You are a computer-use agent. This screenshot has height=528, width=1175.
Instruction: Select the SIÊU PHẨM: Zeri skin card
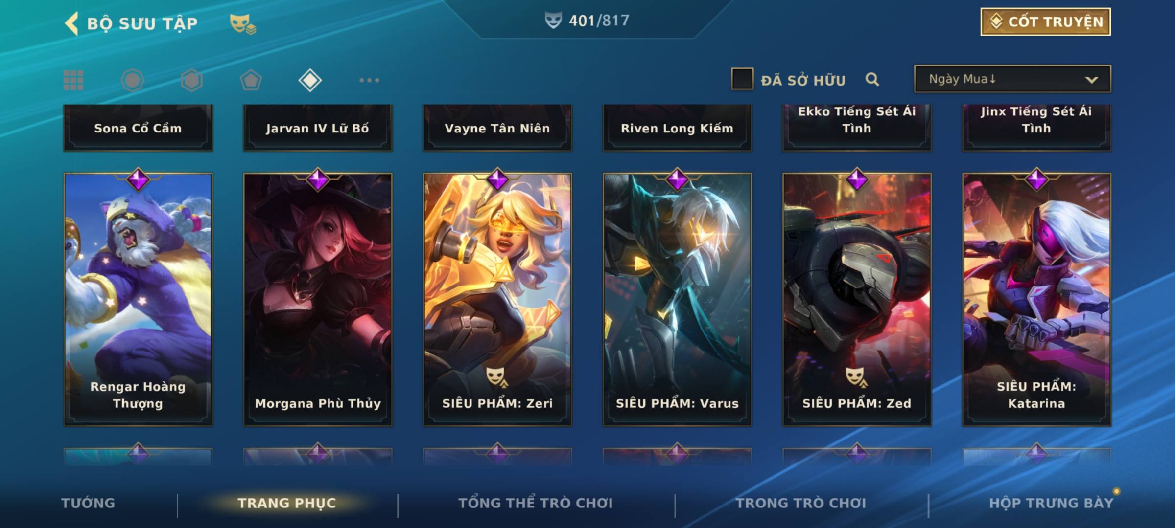click(497, 299)
